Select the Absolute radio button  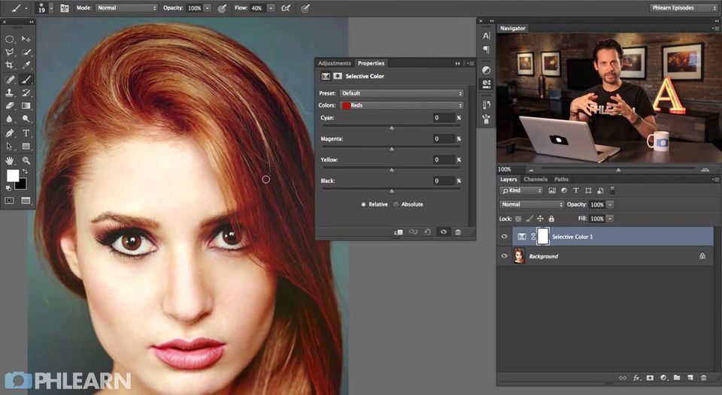click(x=396, y=204)
